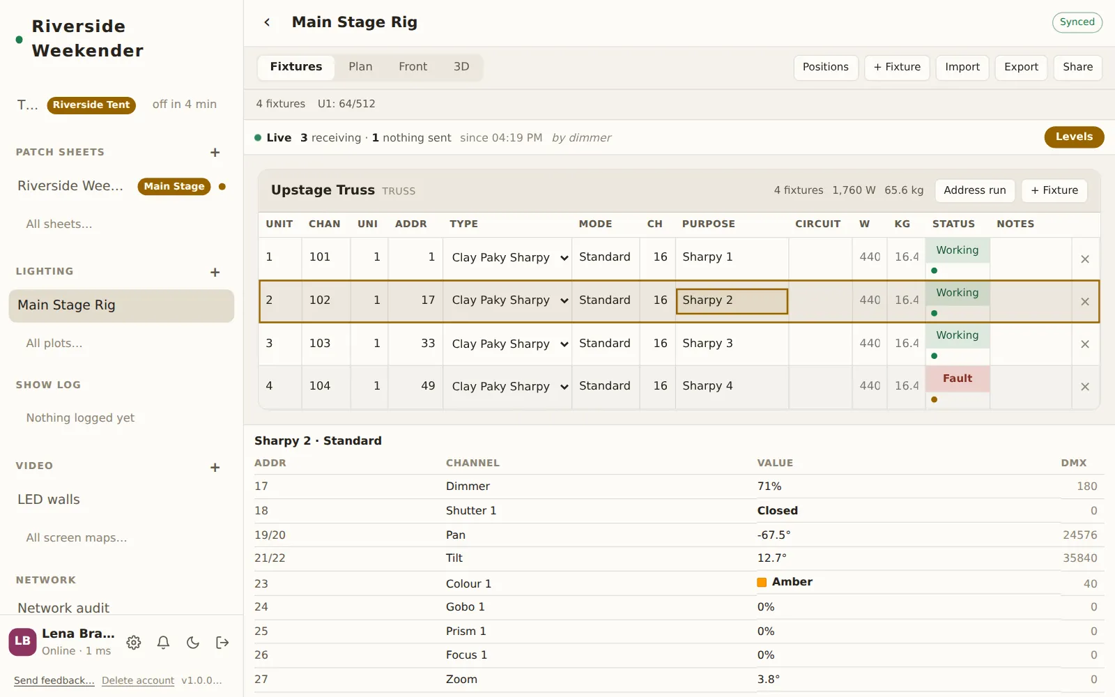
Task: Click the channel 101 cell
Action: coord(325,258)
